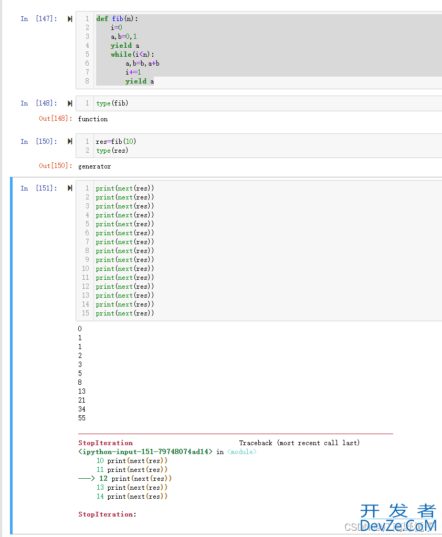Image resolution: width=442 pixels, height=537 pixels.
Task: Click the final 'StopIteration:' message
Action: 107,514
